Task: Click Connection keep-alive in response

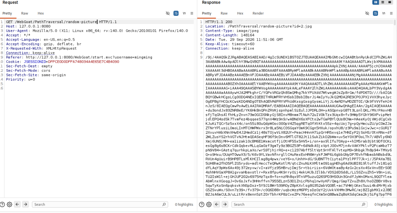Action: click(230, 48)
